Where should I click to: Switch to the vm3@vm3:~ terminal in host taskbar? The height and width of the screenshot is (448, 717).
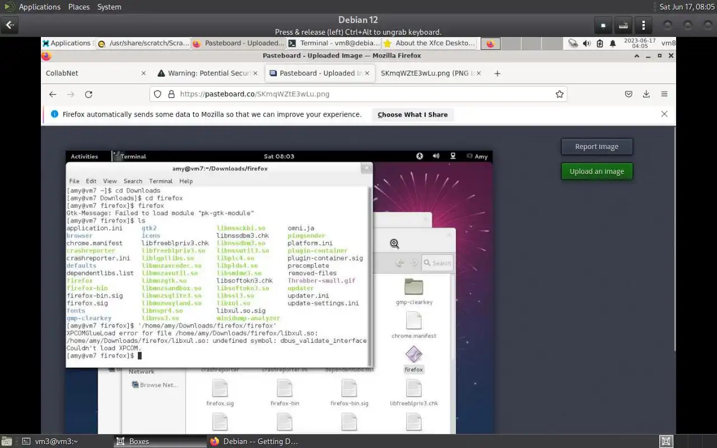(x=65, y=441)
